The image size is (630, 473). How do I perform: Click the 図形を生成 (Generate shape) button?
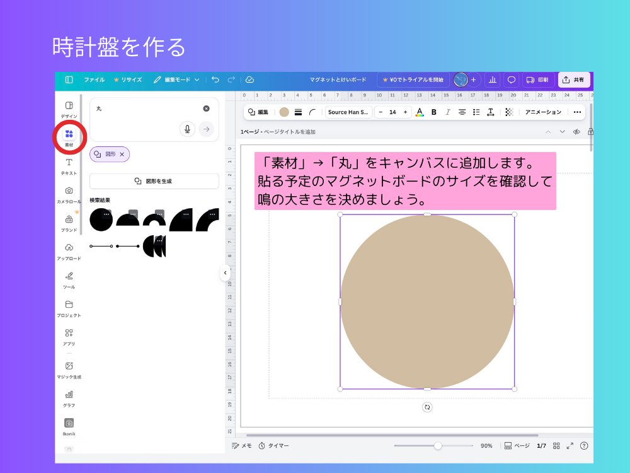click(x=154, y=181)
